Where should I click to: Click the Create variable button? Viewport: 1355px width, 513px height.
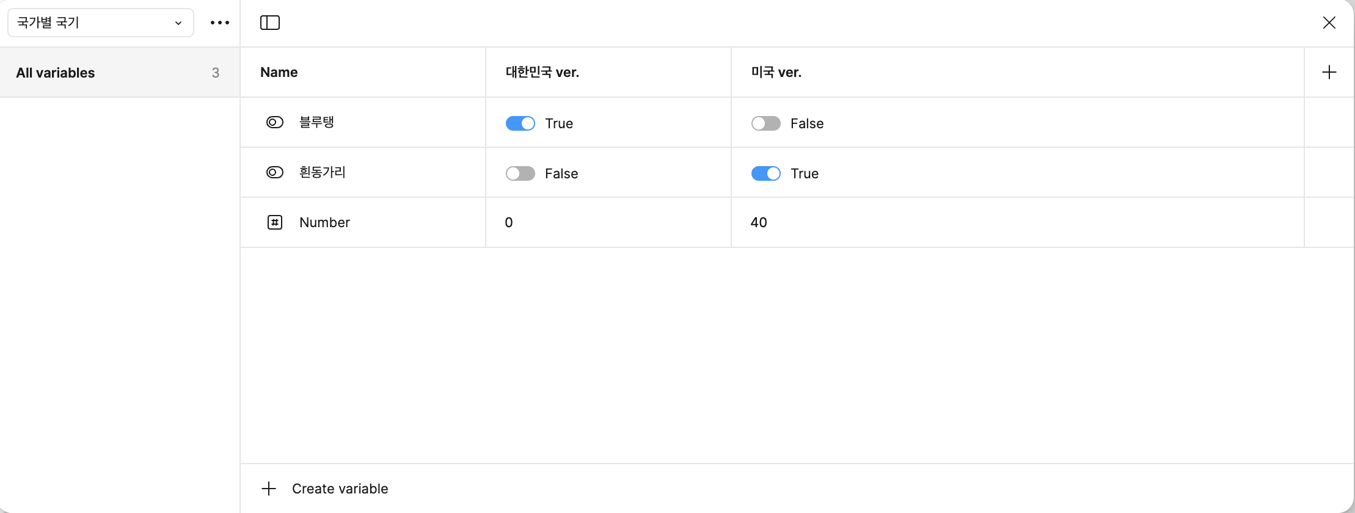(x=340, y=489)
